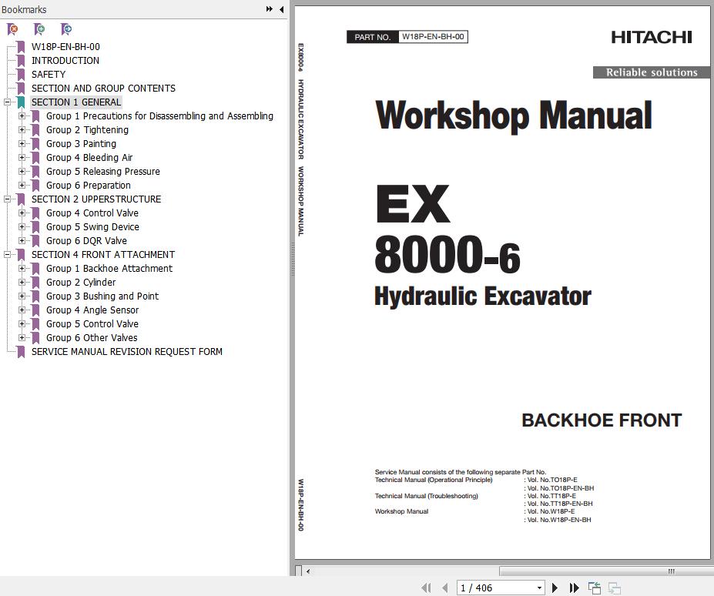Click the horizontal scrollbar thumb

coord(603,571)
